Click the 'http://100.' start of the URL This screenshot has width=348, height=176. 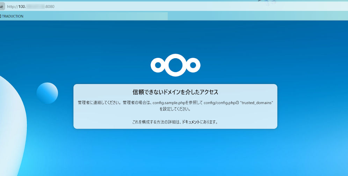tap(16, 7)
